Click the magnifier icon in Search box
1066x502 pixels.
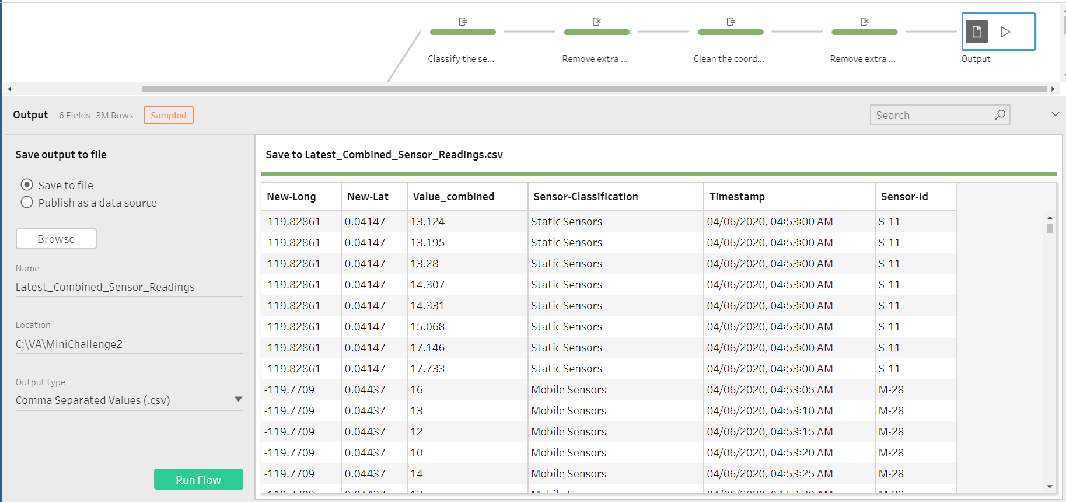coord(1000,115)
